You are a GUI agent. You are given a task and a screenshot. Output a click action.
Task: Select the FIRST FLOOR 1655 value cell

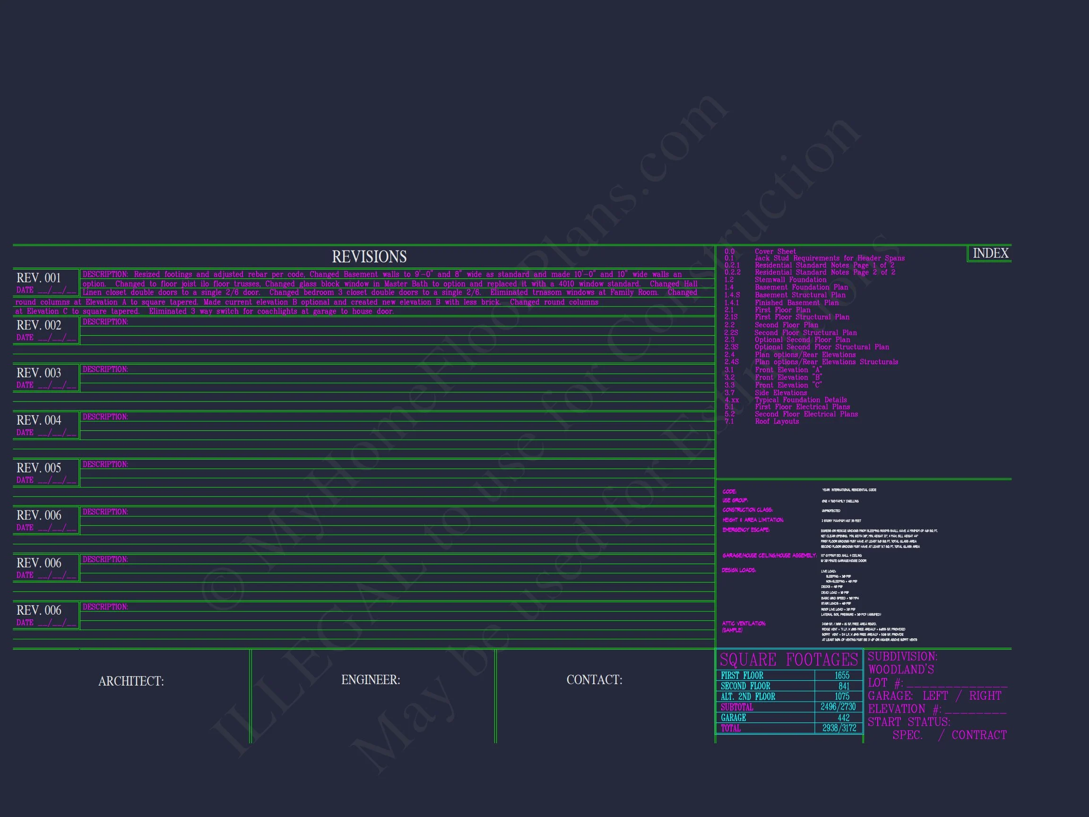pos(841,676)
